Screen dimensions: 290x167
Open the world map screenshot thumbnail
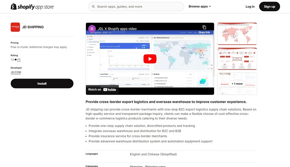pyautogui.click(x=237, y=34)
